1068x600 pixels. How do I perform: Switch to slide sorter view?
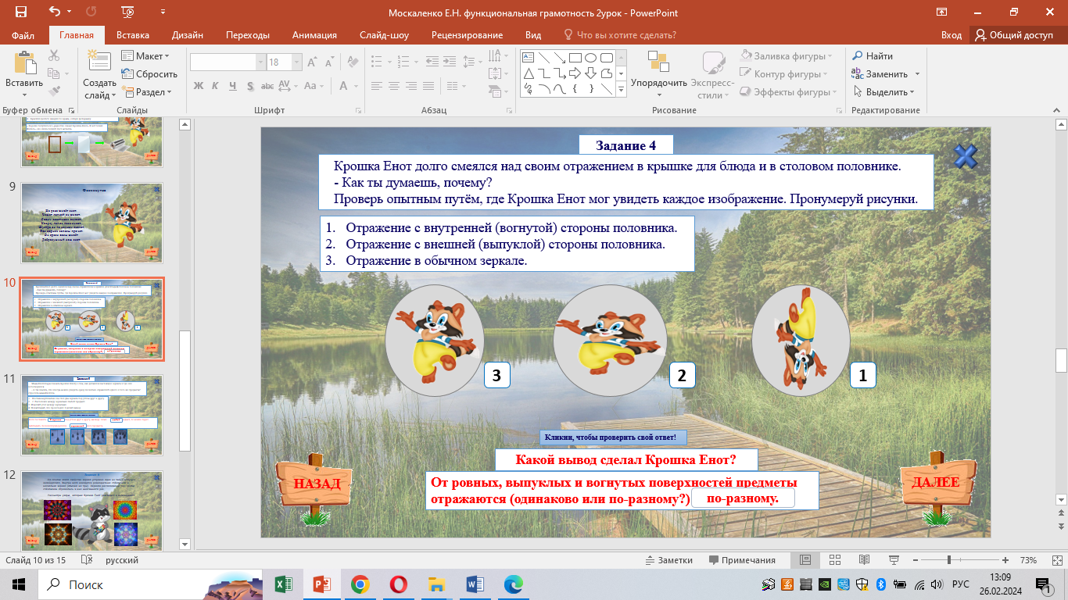click(x=834, y=560)
